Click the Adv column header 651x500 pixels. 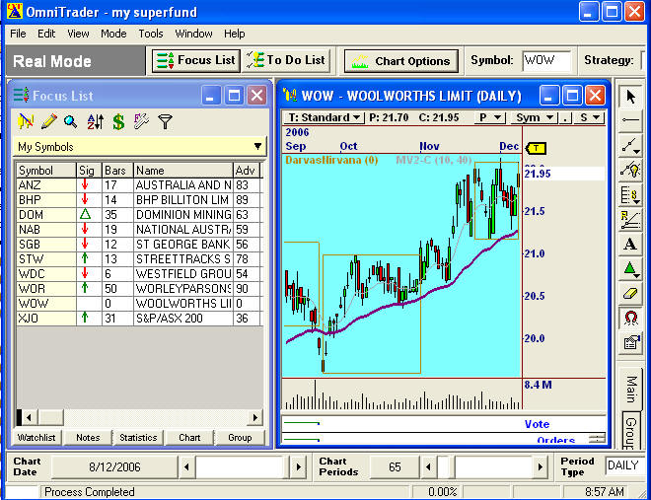247,171
